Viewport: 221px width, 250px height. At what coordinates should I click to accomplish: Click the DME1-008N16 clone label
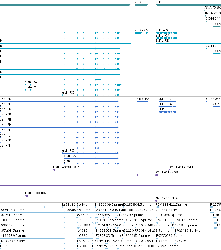(x=166, y=198)
